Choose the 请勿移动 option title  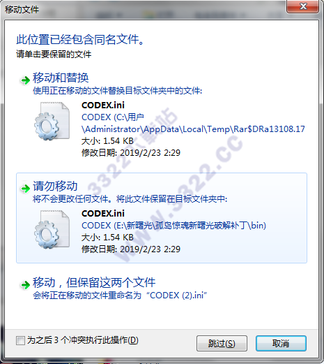55,186
